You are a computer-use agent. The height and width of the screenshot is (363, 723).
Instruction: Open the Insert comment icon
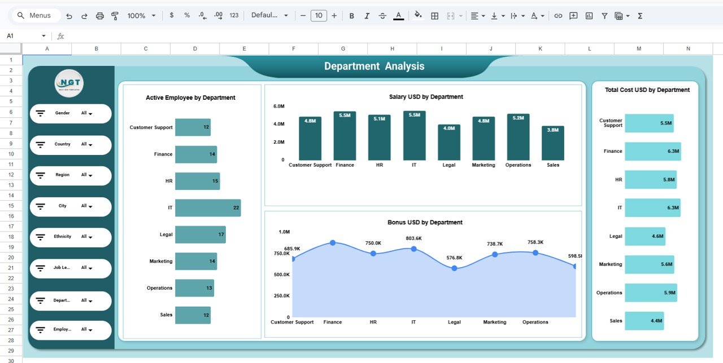573,15
